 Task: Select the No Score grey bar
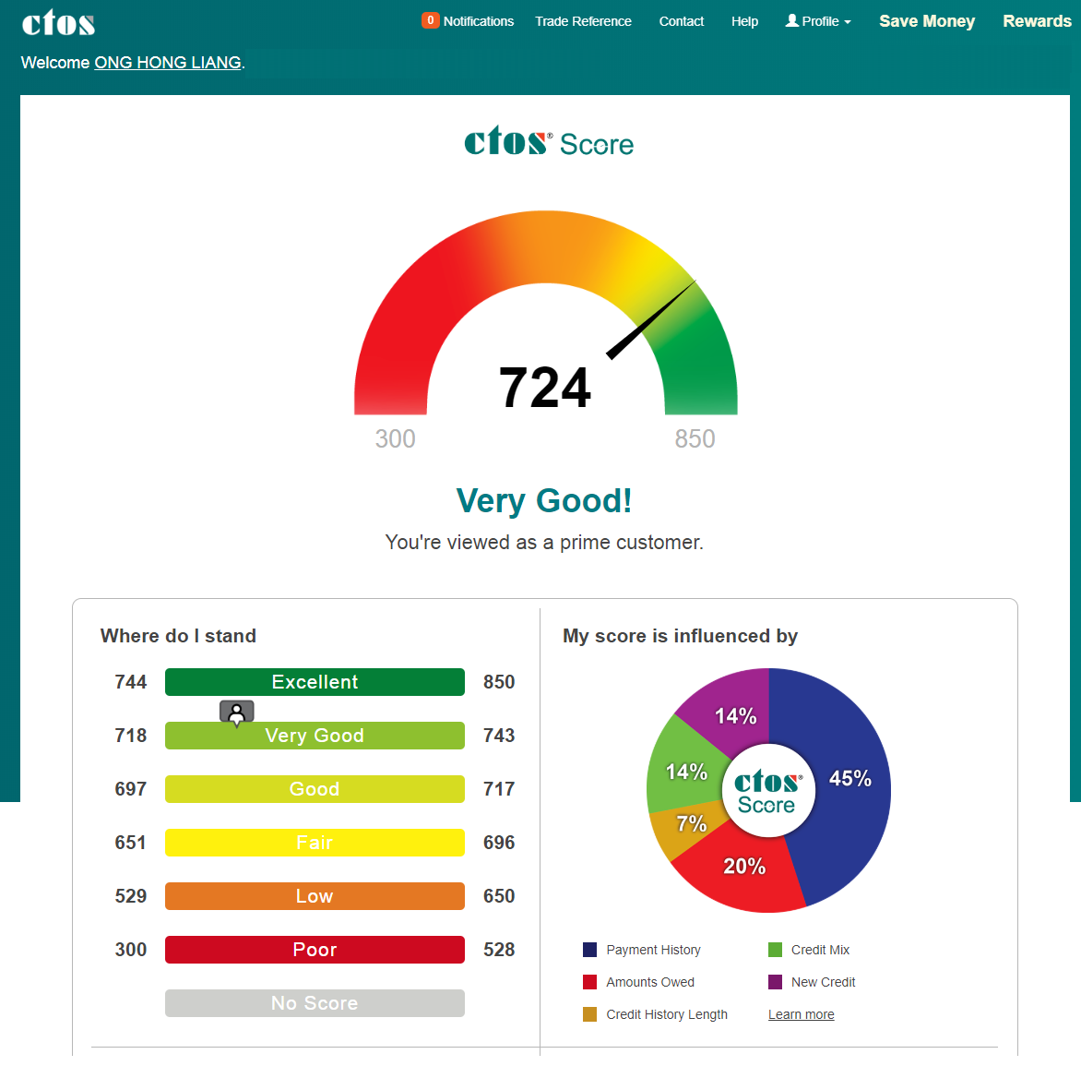(x=315, y=1003)
